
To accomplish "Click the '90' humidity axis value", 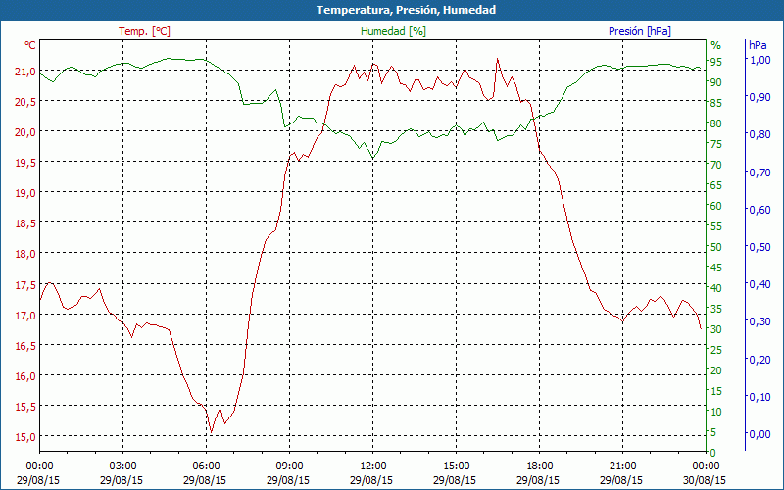I will tap(716, 82).
